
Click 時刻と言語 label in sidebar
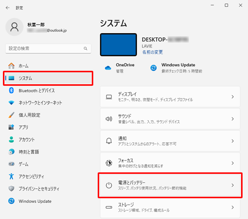pos(29,152)
